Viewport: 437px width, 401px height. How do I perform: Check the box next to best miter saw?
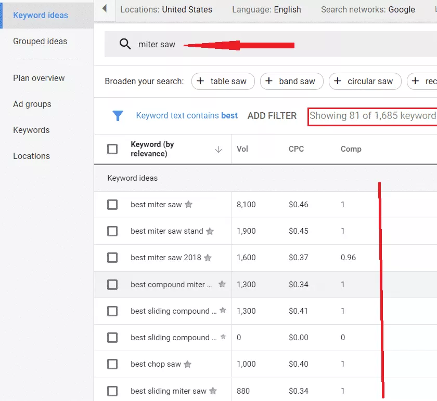pyautogui.click(x=112, y=205)
